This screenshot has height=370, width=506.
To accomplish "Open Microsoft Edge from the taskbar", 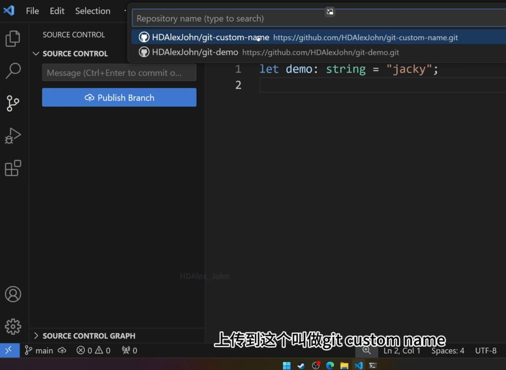I will (330, 365).
